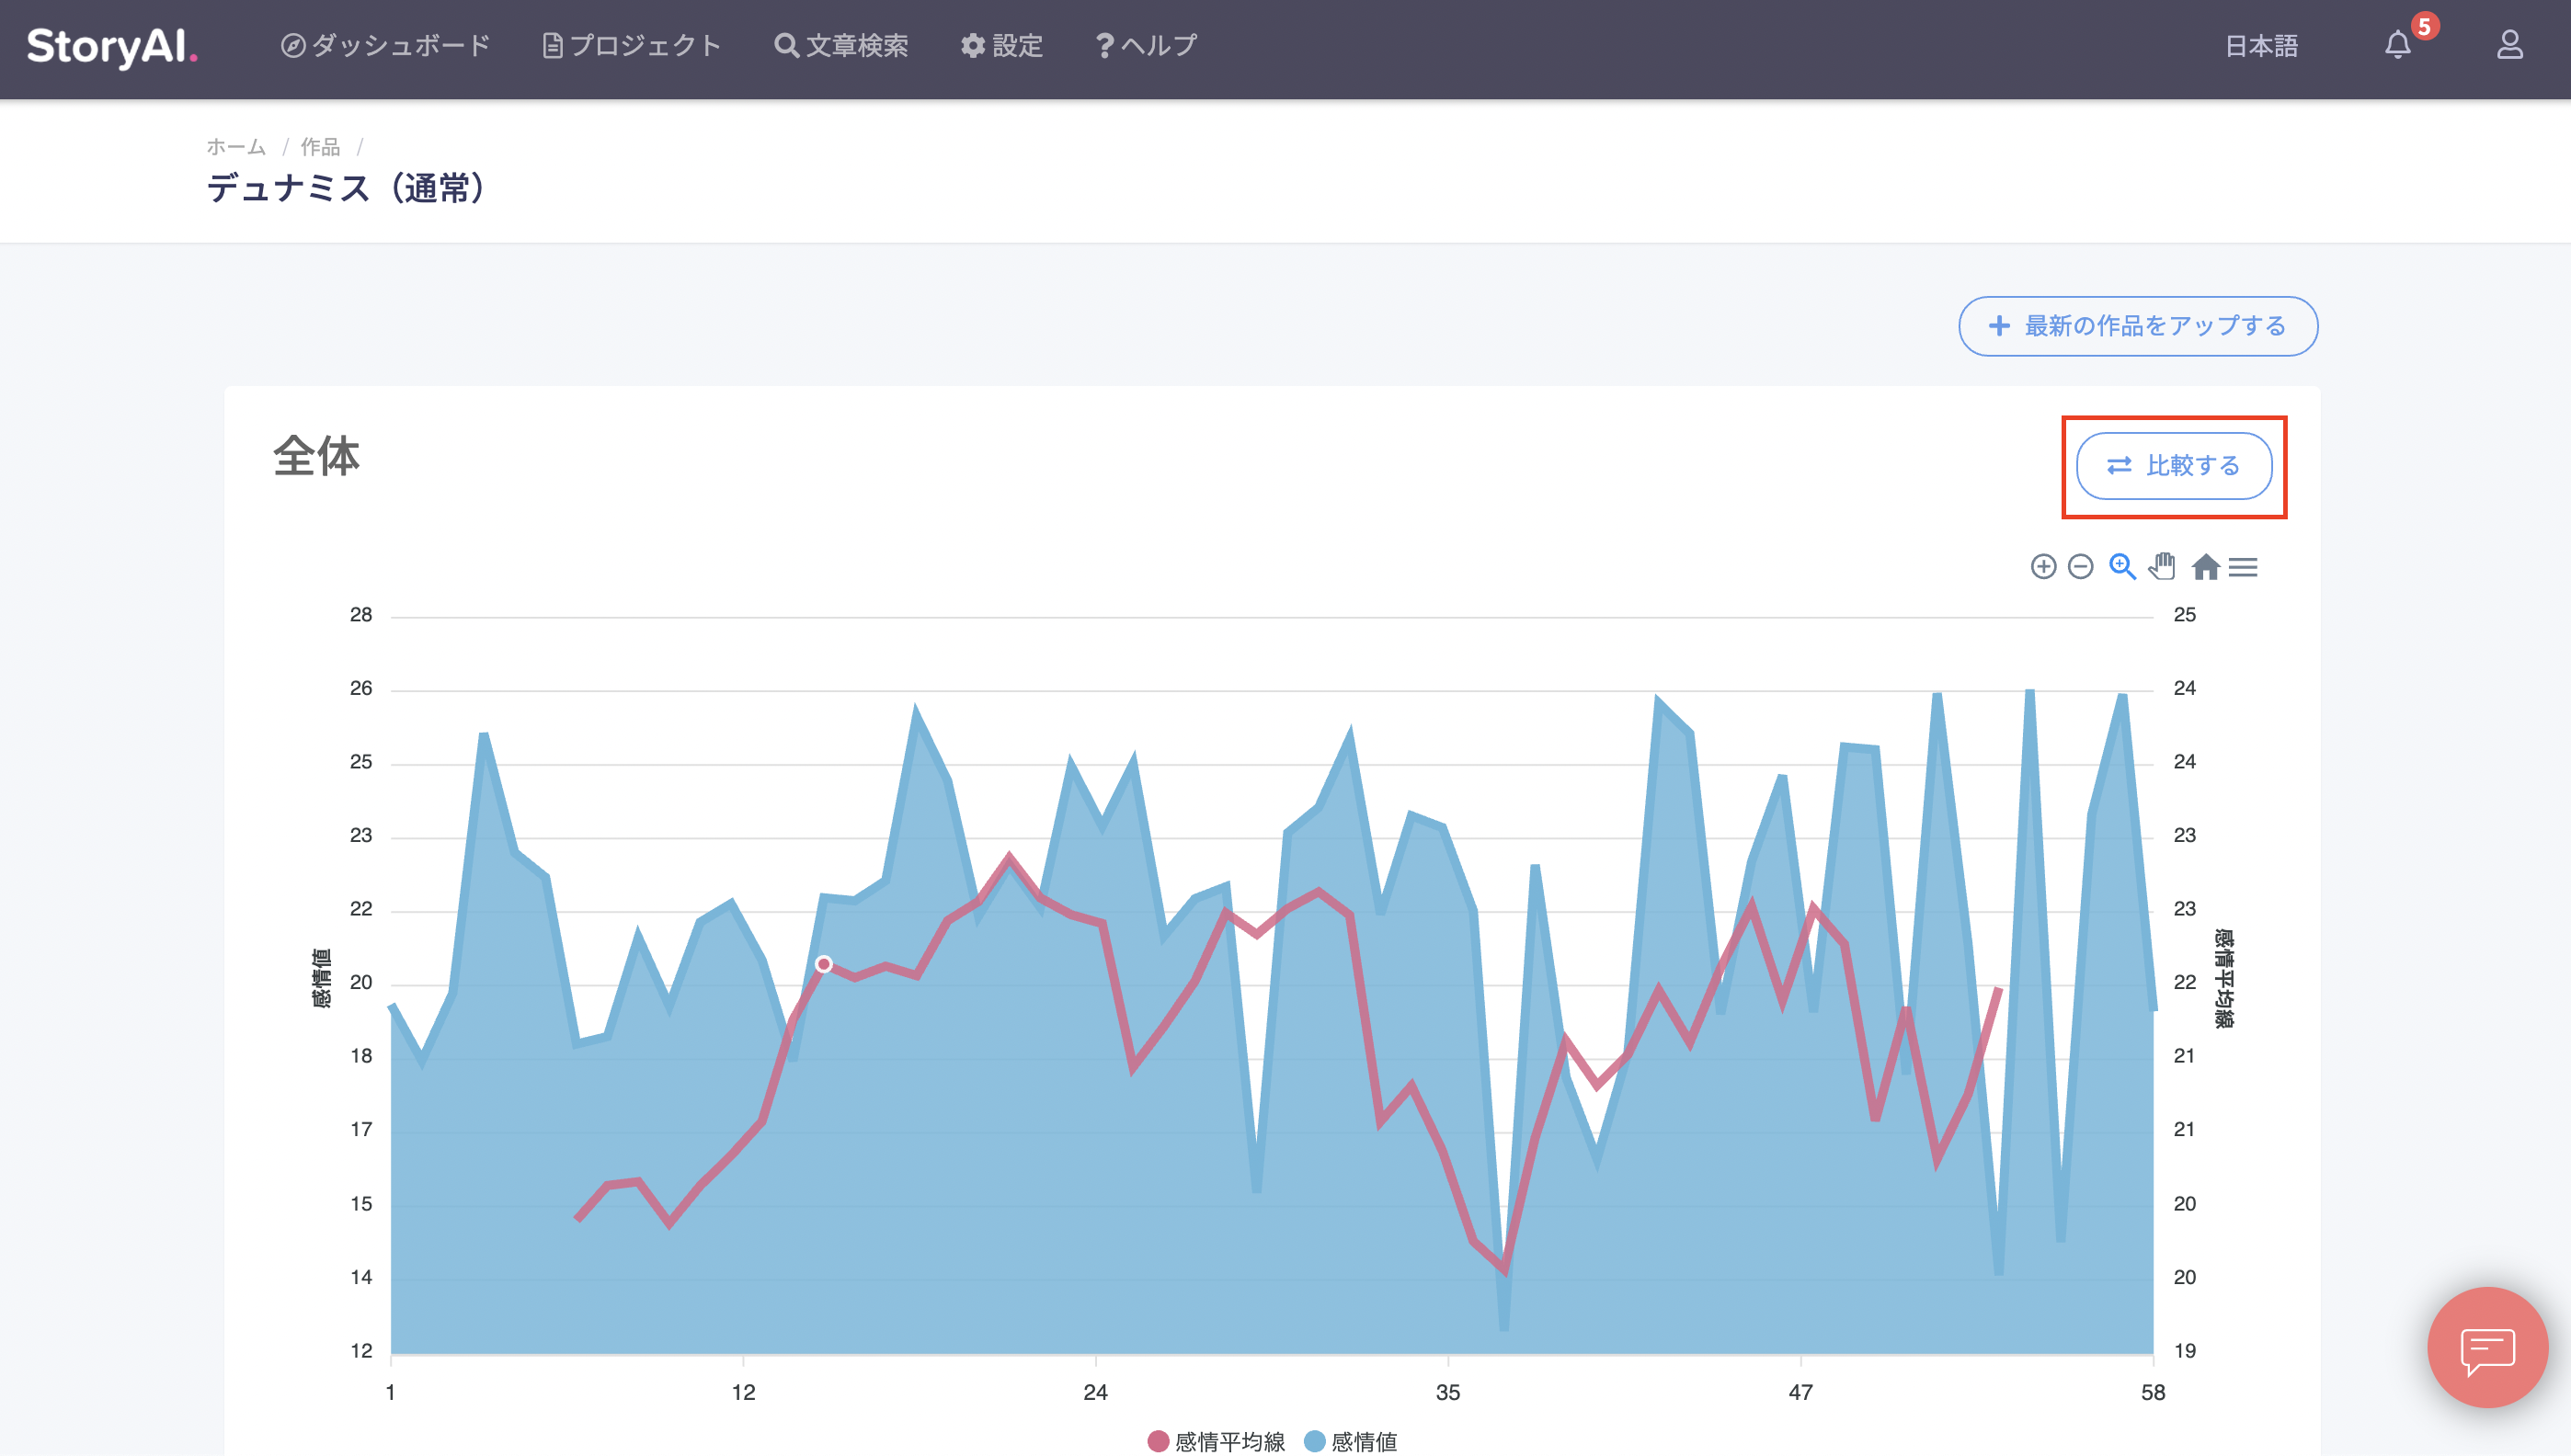Open the chart hamburger menu

click(x=2243, y=567)
